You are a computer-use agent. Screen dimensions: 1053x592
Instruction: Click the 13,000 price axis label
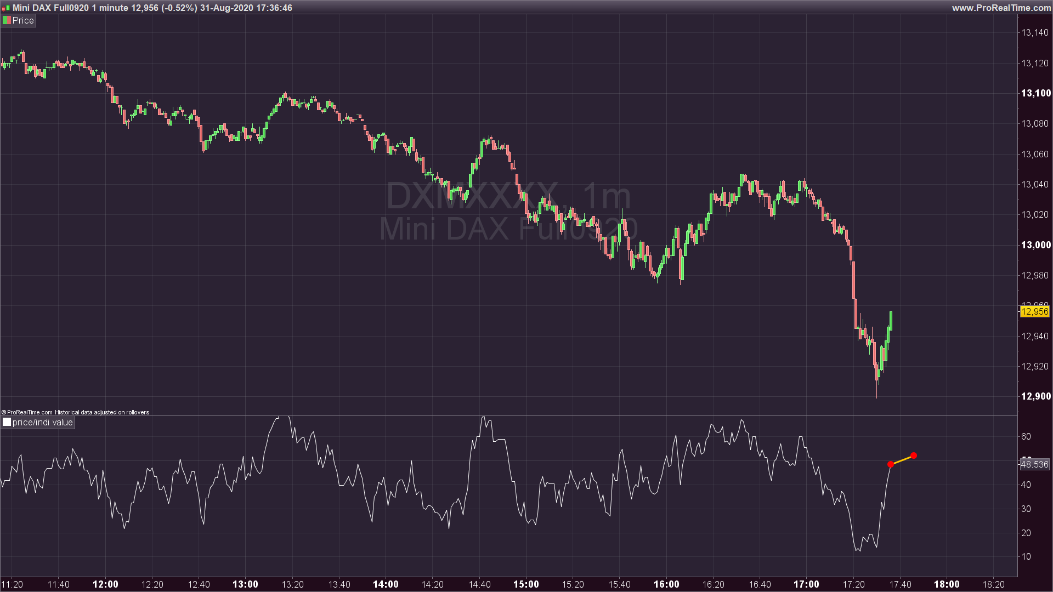point(1035,245)
